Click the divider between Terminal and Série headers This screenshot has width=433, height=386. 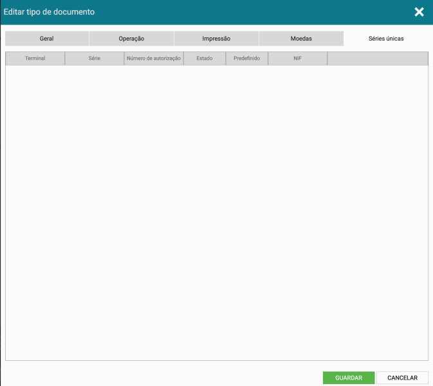tap(65, 59)
